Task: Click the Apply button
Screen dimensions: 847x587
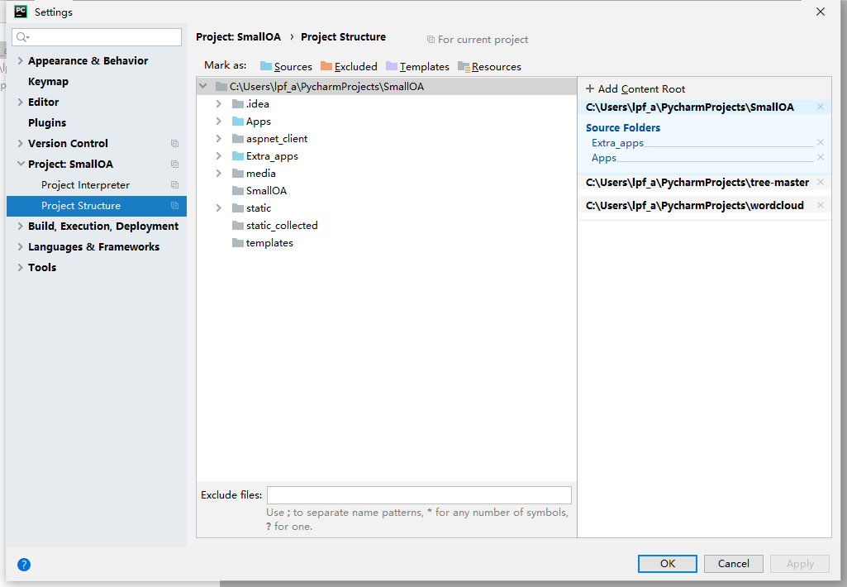Action: point(800,563)
